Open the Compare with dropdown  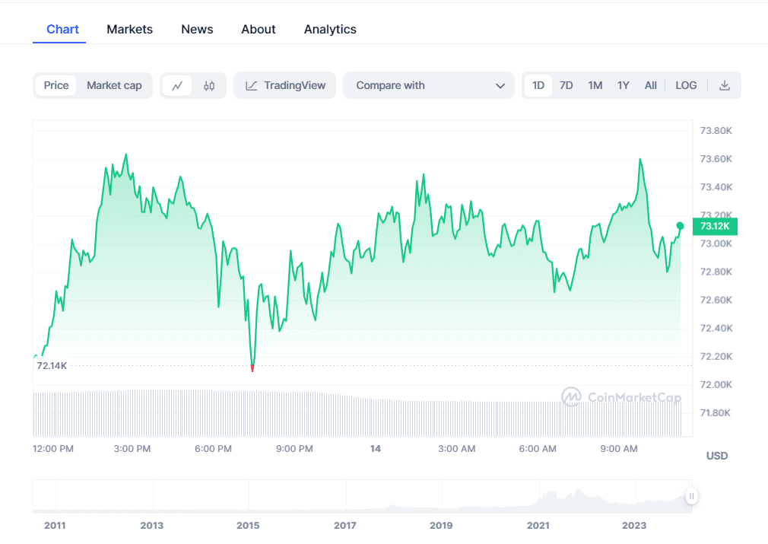click(x=429, y=85)
